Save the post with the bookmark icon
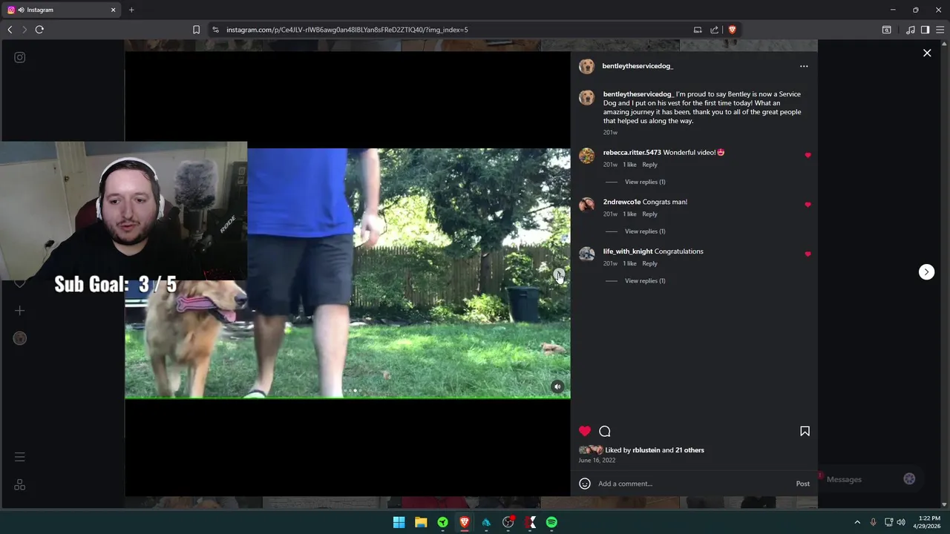This screenshot has height=534, width=950. coord(805,431)
